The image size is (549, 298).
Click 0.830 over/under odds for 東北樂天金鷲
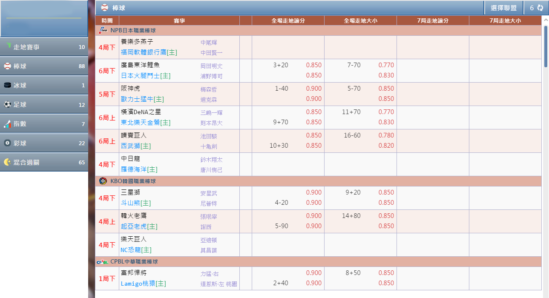pyautogui.click(x=386, y=122)
